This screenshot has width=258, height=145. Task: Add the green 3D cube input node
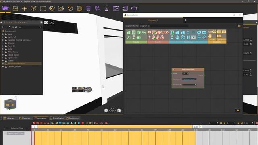click(x=139, y=32)
